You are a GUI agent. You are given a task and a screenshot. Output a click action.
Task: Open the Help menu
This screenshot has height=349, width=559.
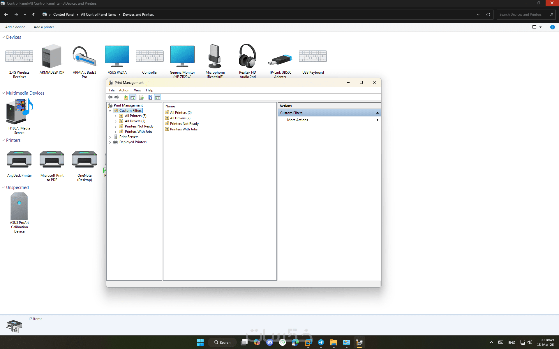(149, 90)
